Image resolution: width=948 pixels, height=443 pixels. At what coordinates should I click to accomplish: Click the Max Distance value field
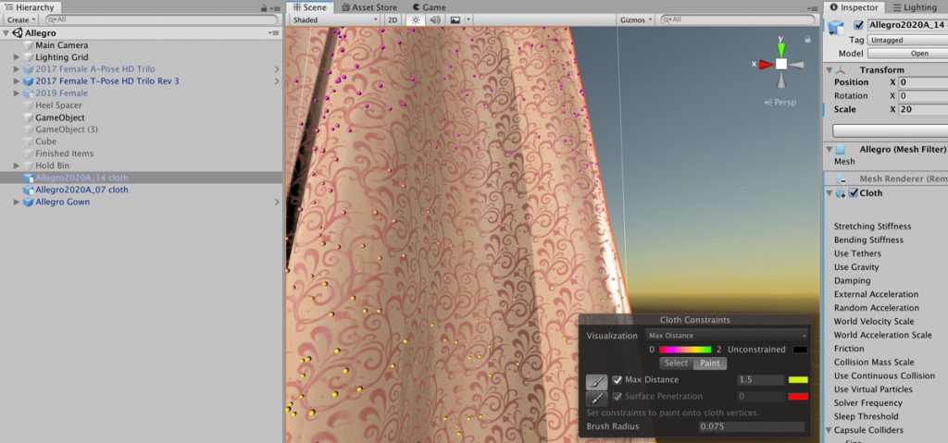760,380
